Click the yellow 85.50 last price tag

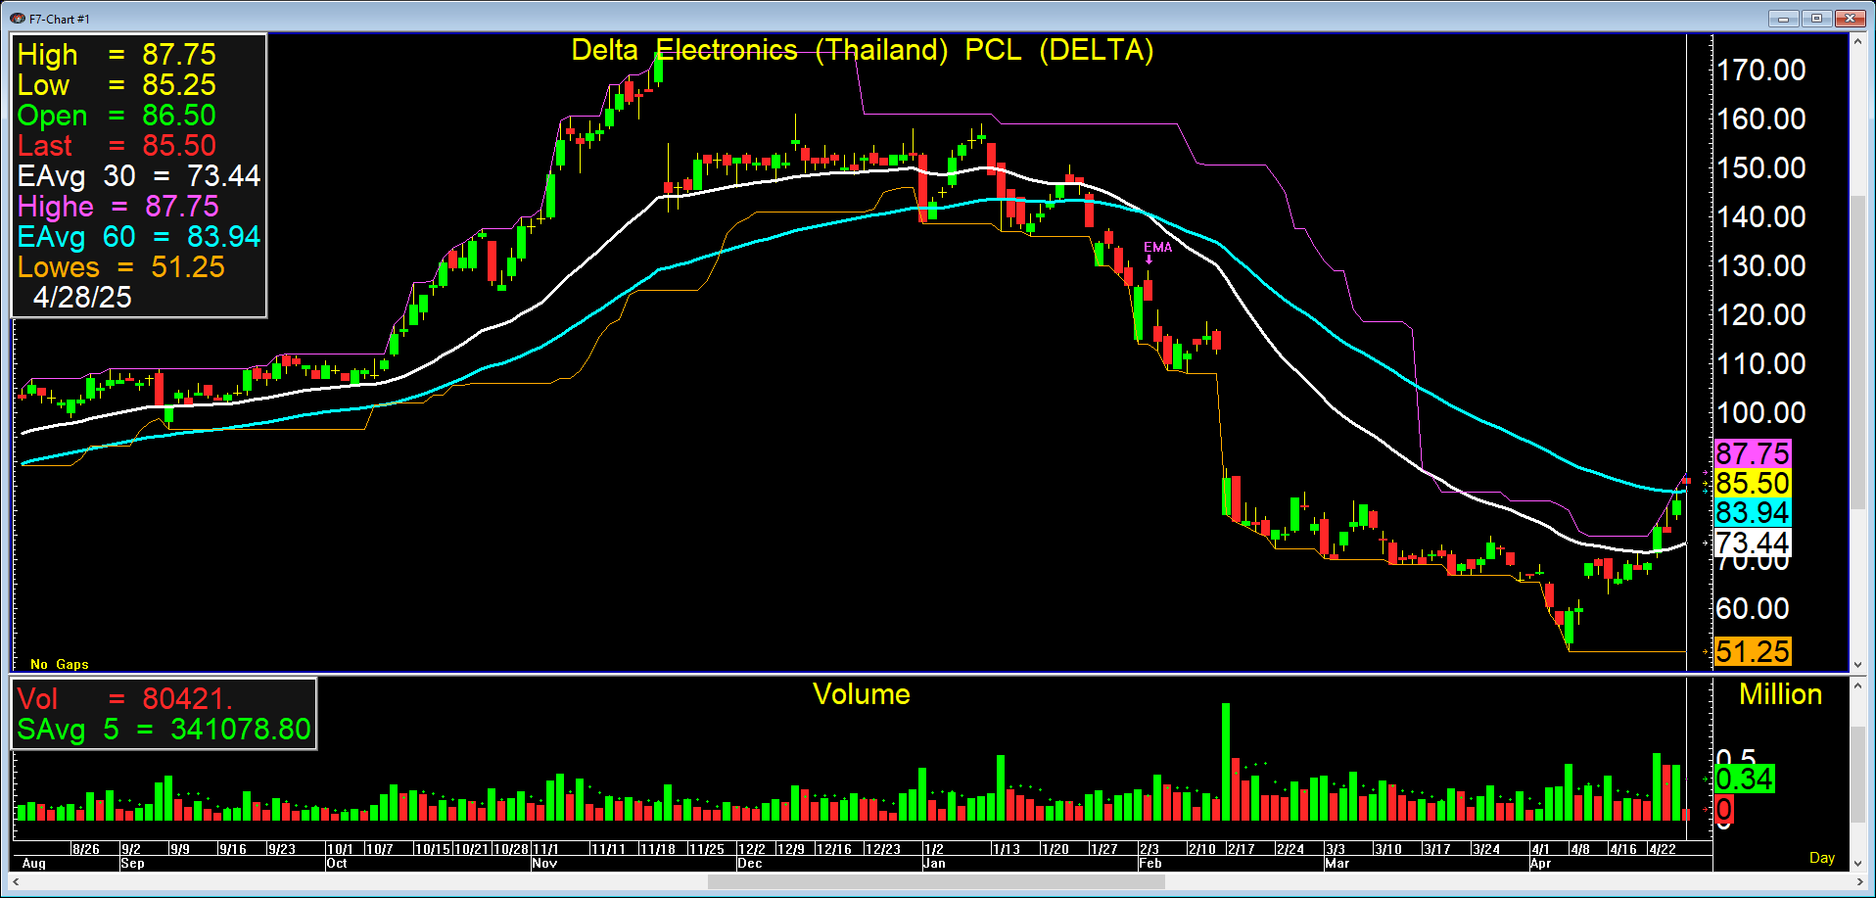[1753, 483]
